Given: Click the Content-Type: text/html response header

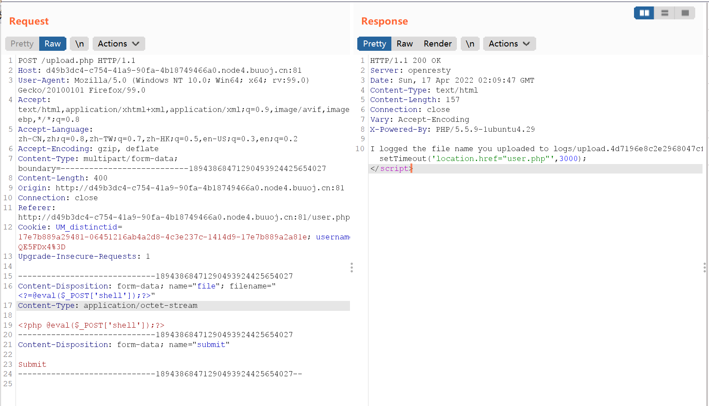Looking at the screenshot, I should [x=424, y=90].
